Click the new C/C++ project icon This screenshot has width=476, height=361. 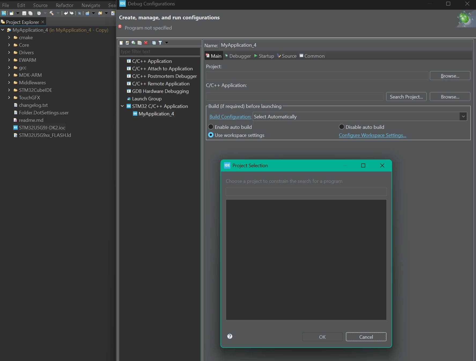coord(87,13)
